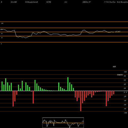This screenshot has height=128, width=128.
Task: Click the overlapping price value near MR axis 80
Action: click(x=120, y=75)
